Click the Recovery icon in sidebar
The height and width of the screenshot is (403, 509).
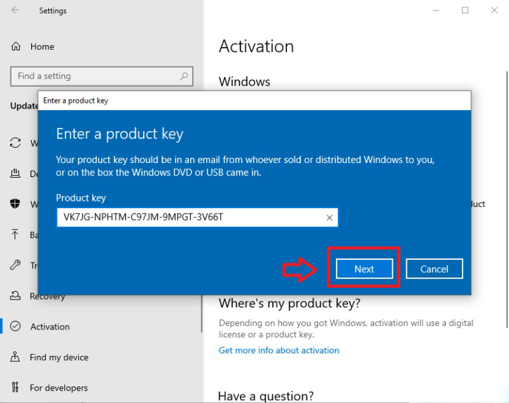[15, 296]
